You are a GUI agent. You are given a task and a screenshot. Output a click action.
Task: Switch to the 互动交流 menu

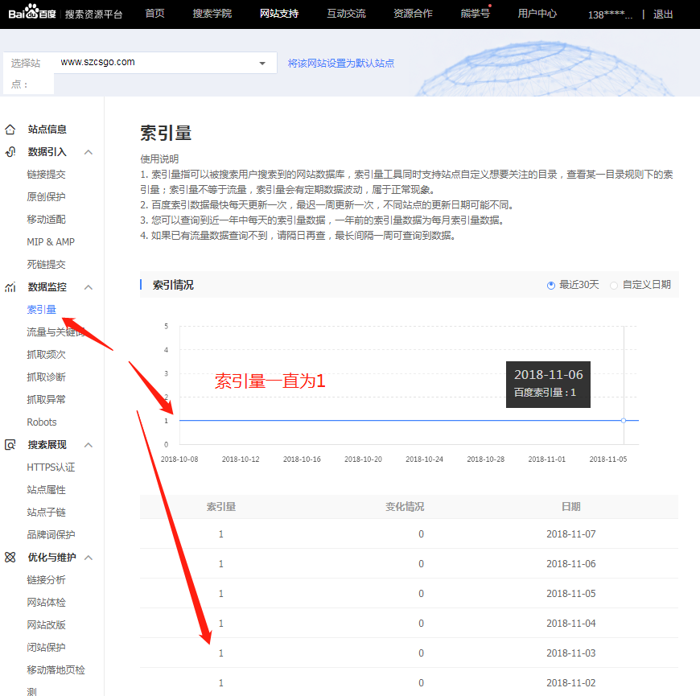(x=347, y=14)
